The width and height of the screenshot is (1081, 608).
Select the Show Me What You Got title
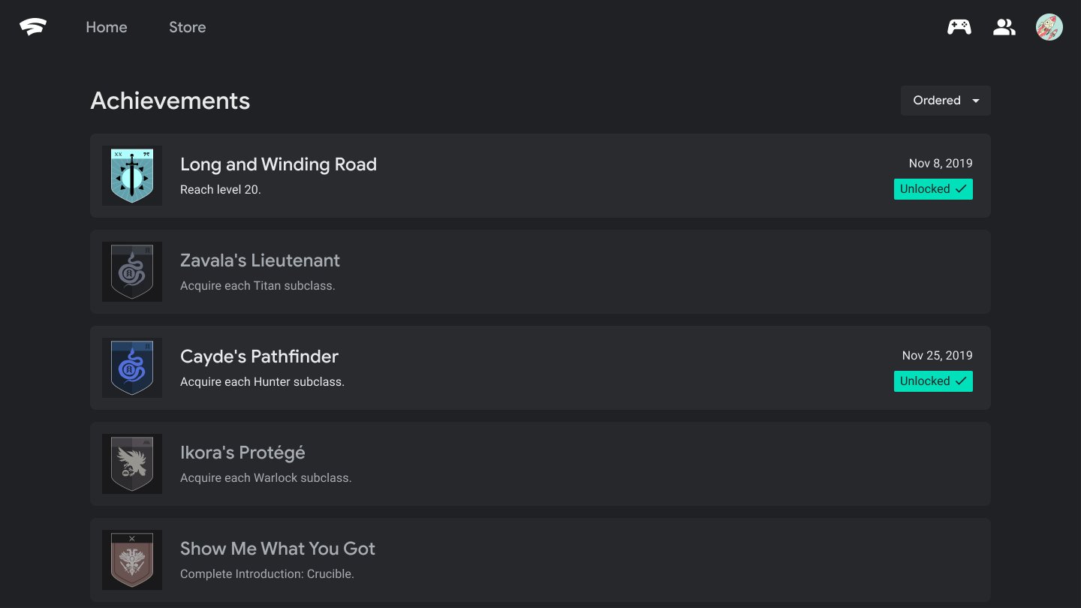click(278, 549)
